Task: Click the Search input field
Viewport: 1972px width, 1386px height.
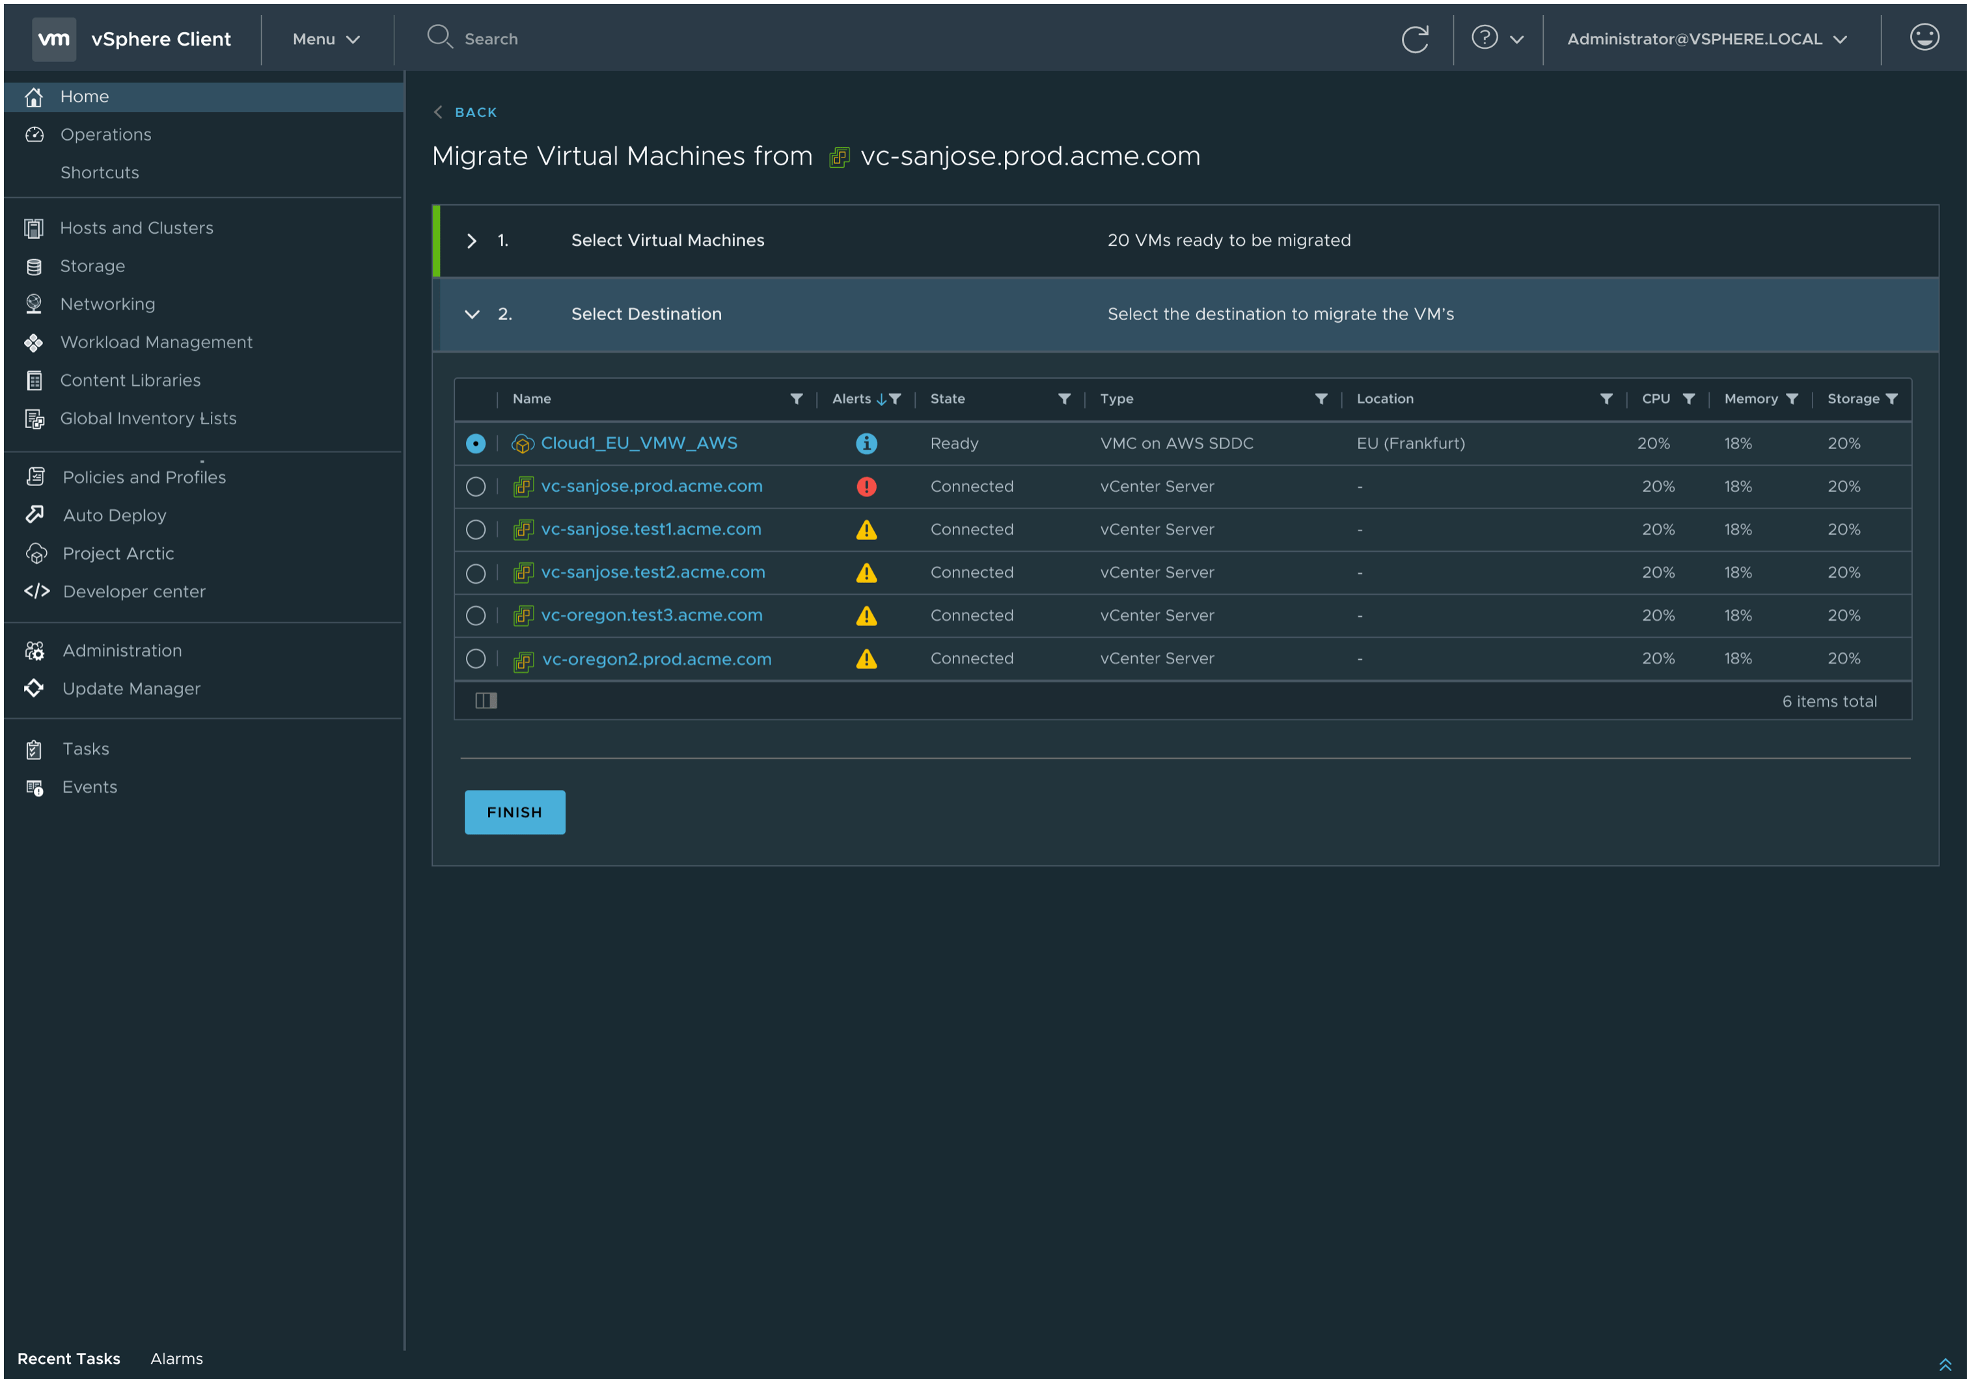Action: point(491,40)
